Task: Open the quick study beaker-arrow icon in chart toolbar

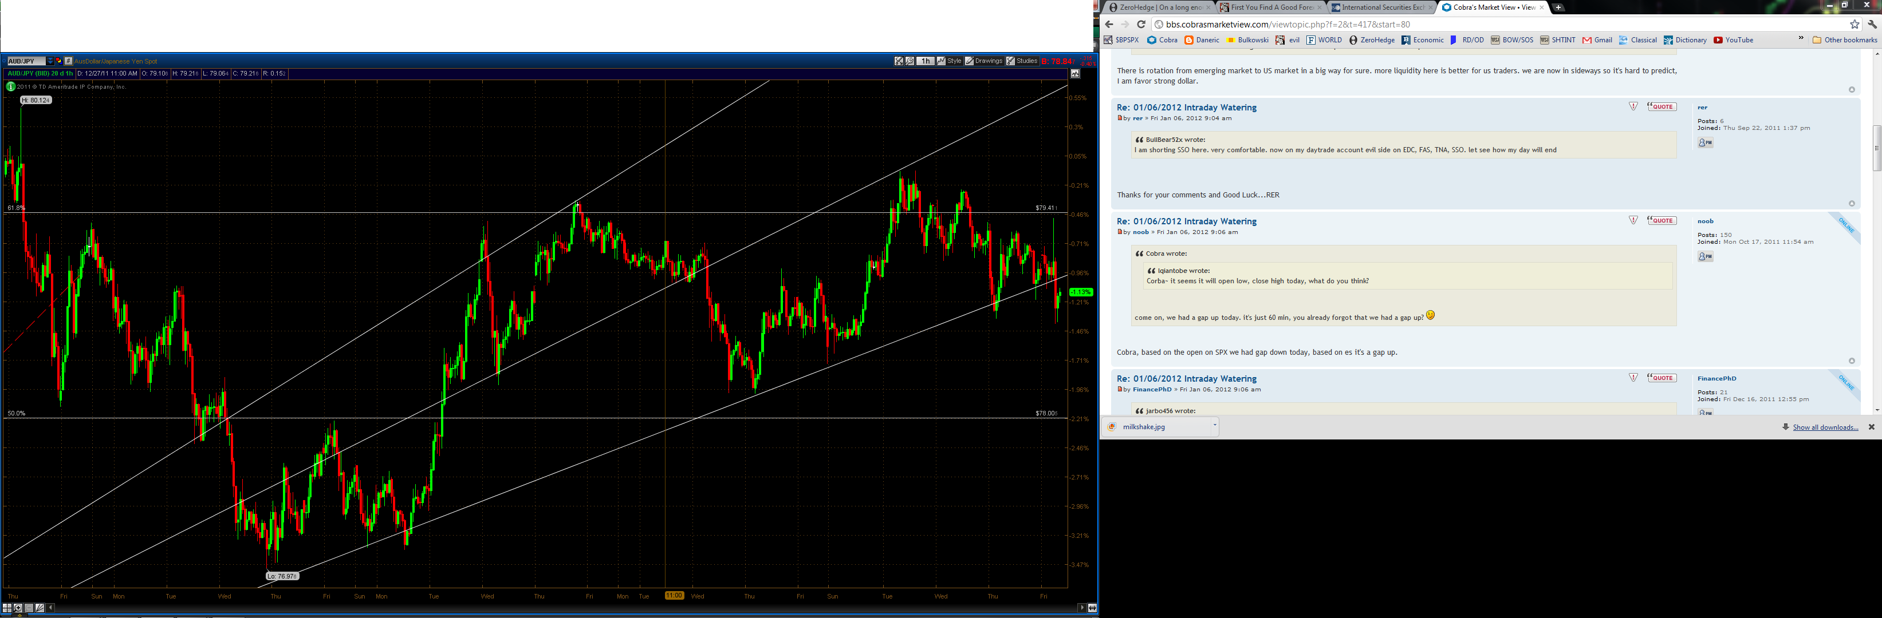Action: (x=899, y=61)
